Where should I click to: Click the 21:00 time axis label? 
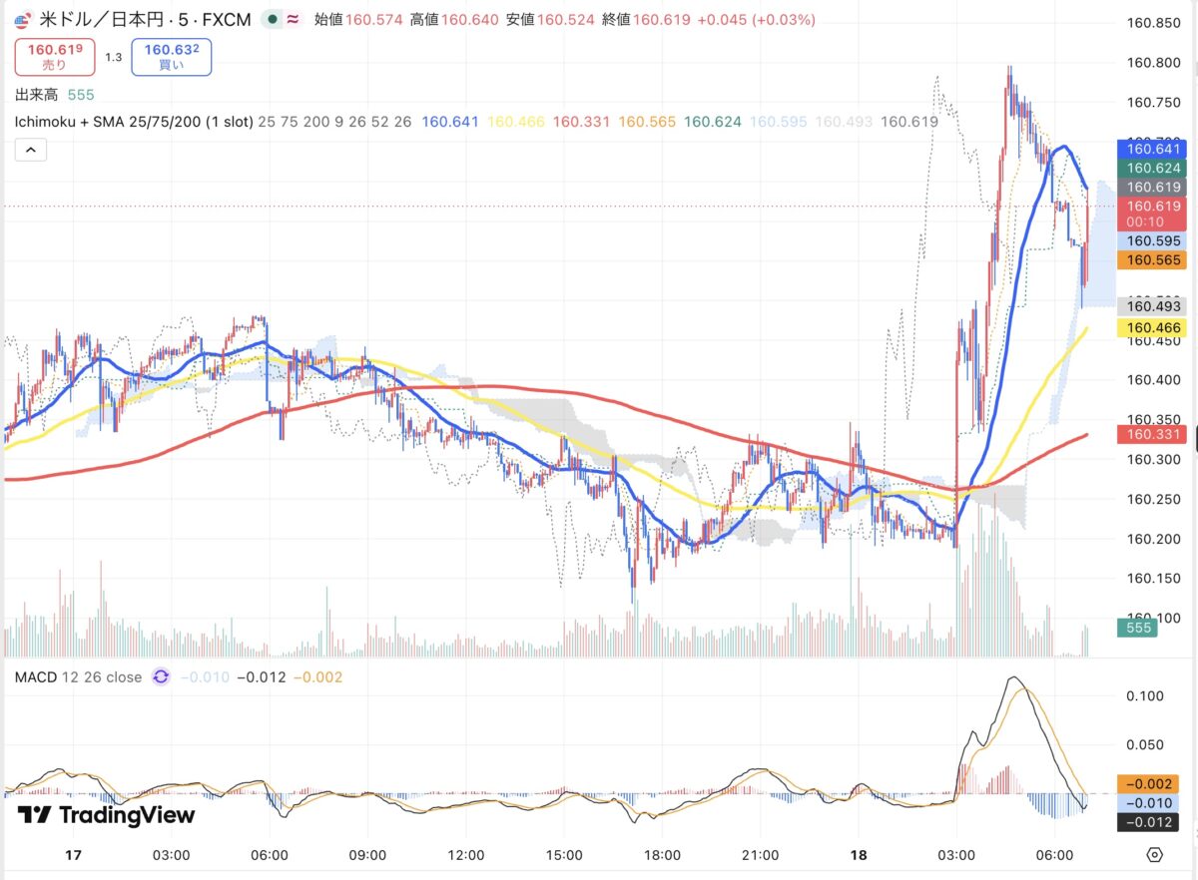pos(761,855)
